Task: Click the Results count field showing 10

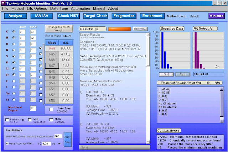Action: click(x=93, y=29)
